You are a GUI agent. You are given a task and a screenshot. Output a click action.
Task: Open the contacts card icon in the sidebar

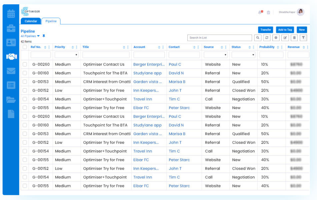pyautogui.click(x=11, y=42)
